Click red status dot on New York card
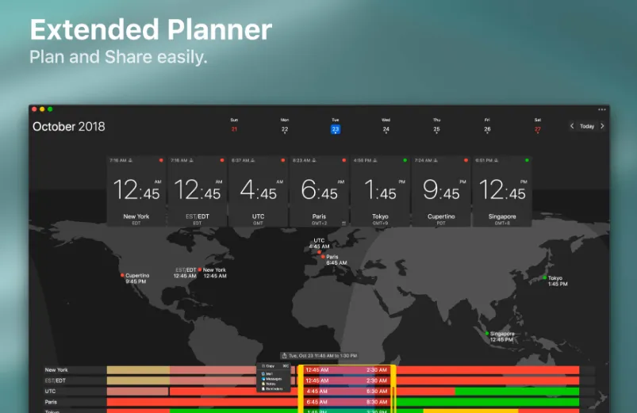Viewport: 637px width, 413px height. pos(161,160)
